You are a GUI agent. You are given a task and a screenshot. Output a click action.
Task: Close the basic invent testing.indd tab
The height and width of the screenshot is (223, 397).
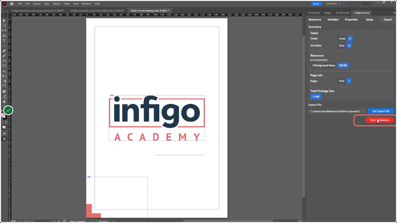(x=168, y=11)
